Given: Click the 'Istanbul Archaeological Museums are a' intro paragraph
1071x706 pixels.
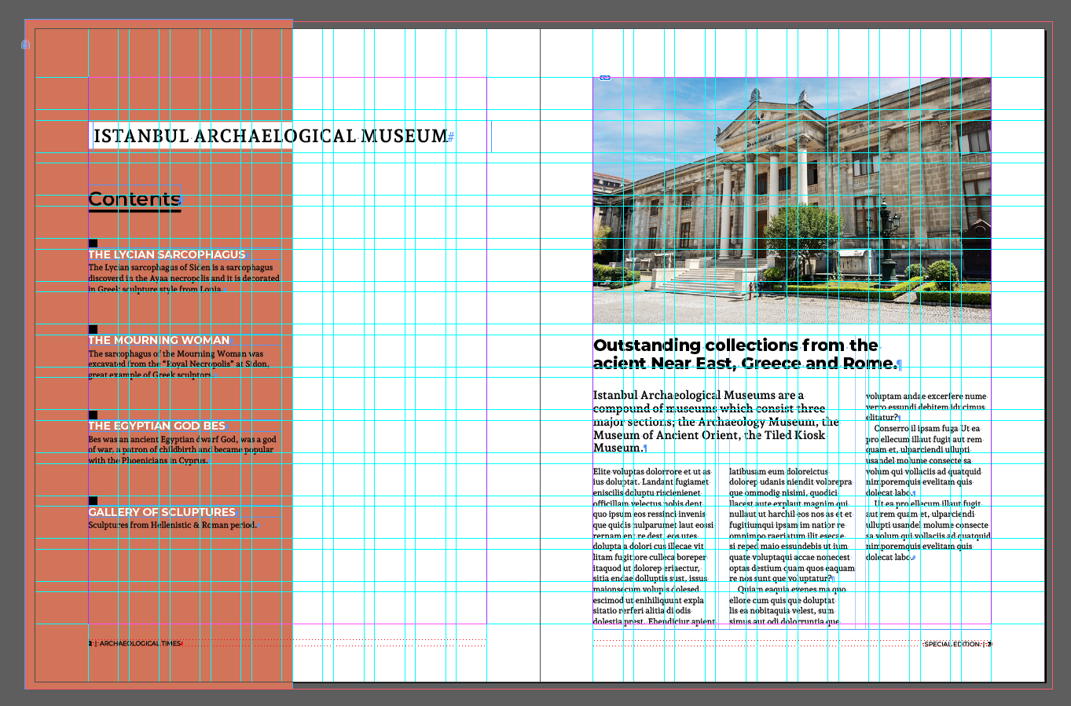Looking at the screenshot, I should coord(717,422).
